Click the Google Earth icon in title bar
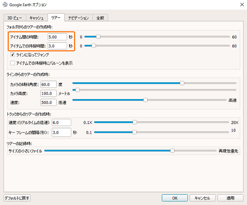Screen dimensions: 247x205 click(x=5, y=5)
